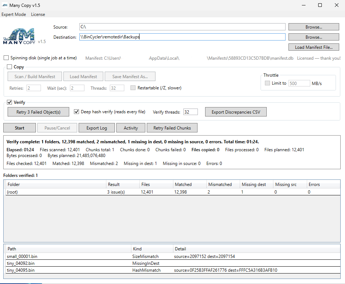Click the copy Threads field
Viewport: 345px width, 284px height.
[117, 88]
